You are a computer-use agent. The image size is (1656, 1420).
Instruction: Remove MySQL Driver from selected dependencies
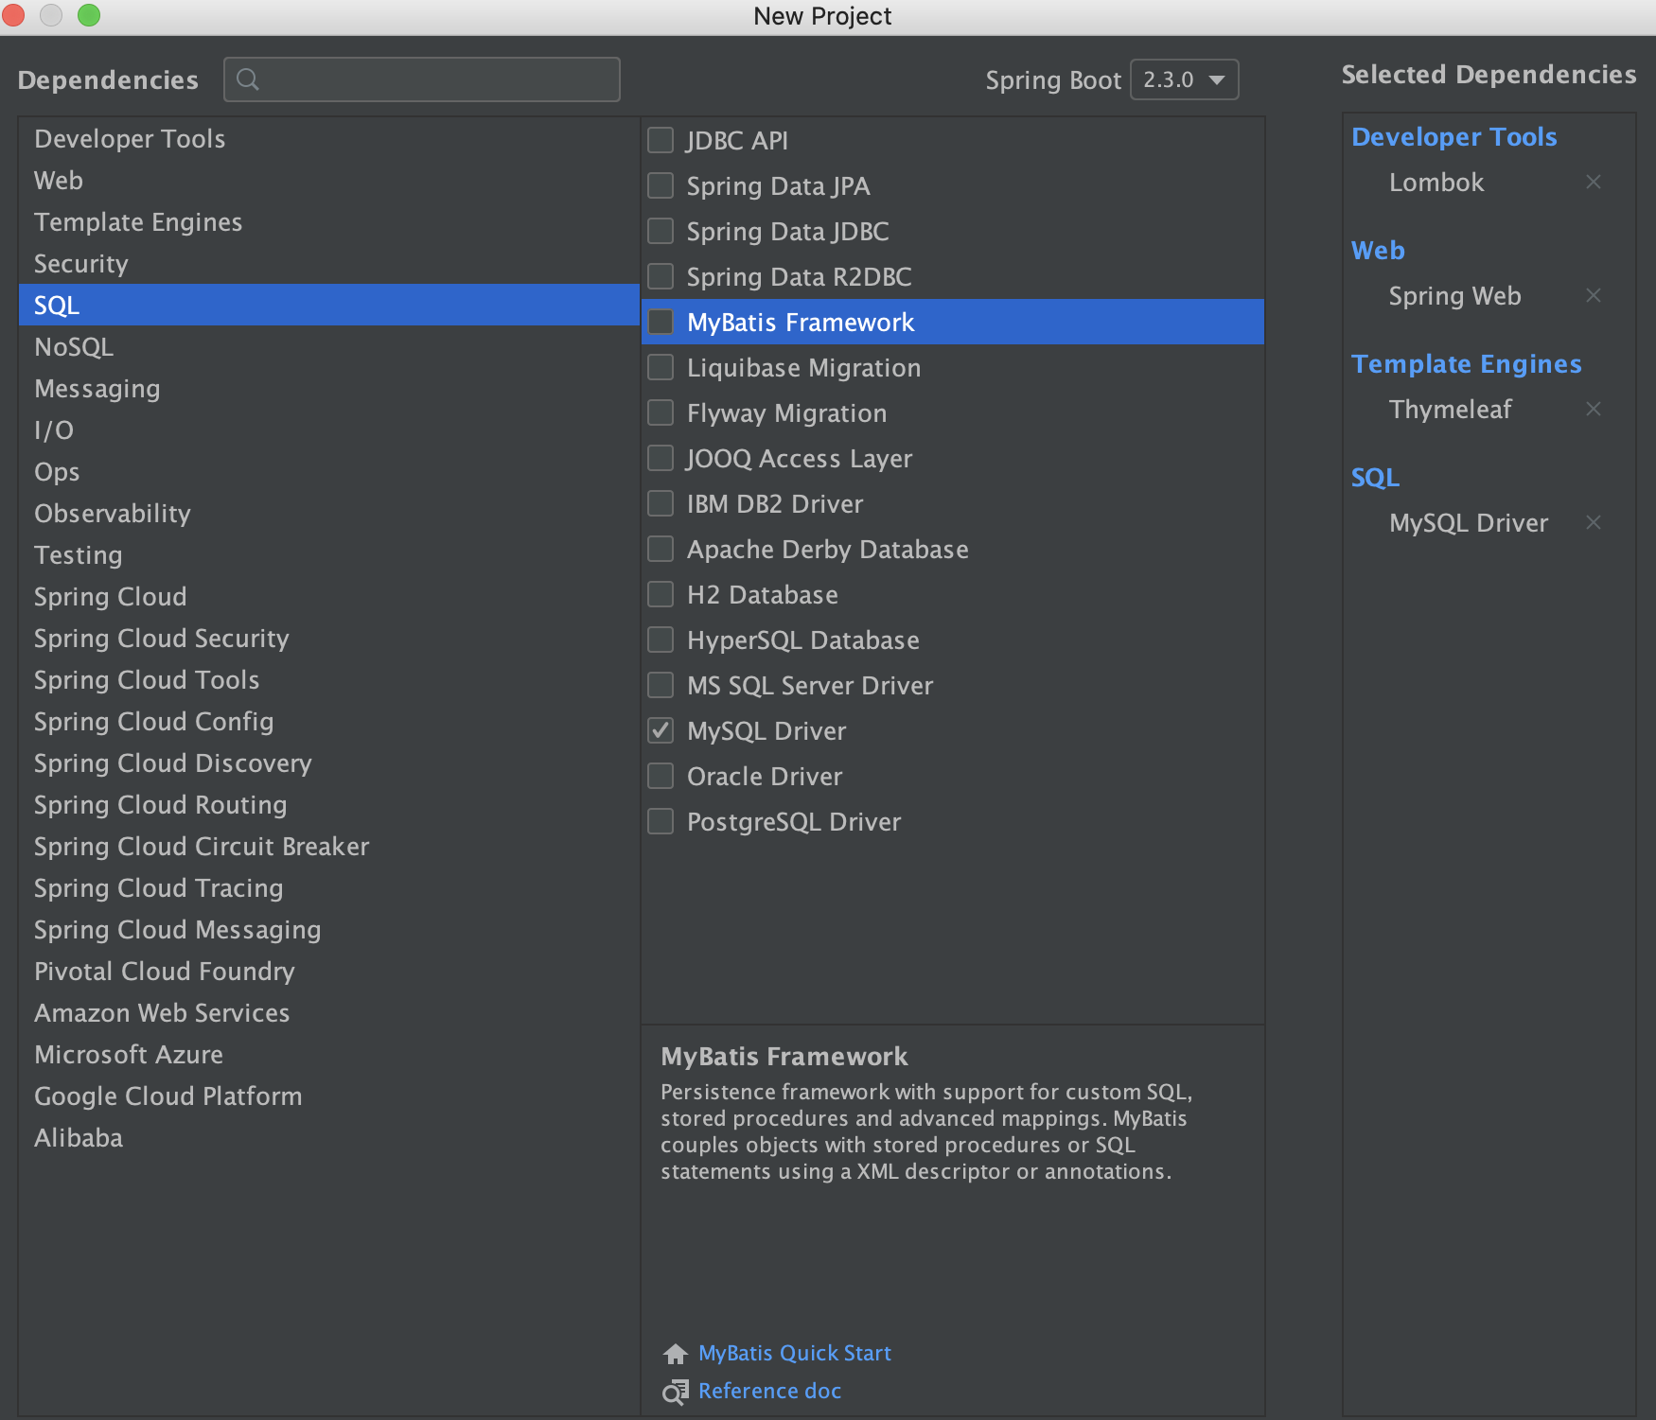click(x=1594, y=522)
